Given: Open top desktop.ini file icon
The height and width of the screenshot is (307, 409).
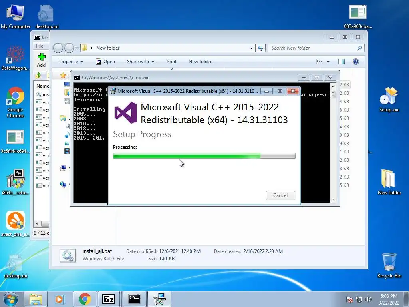Looking at the screenshot, I should tap(46, 17).
